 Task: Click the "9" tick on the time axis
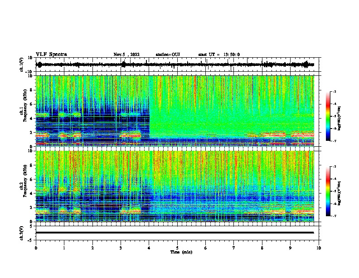[x=290, y=248]
